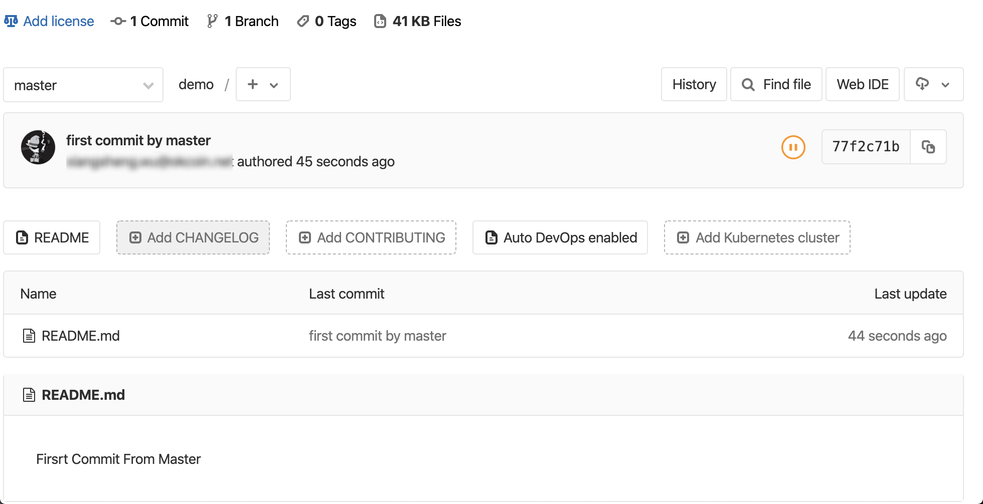Click the document icon next to README.md
The width and height of the screenshot is (983, 504).
(x=29, y=336)
